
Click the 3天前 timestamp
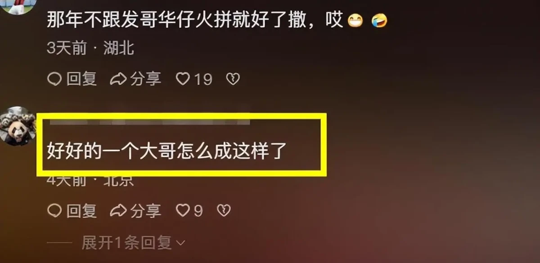tap(67, 48)
